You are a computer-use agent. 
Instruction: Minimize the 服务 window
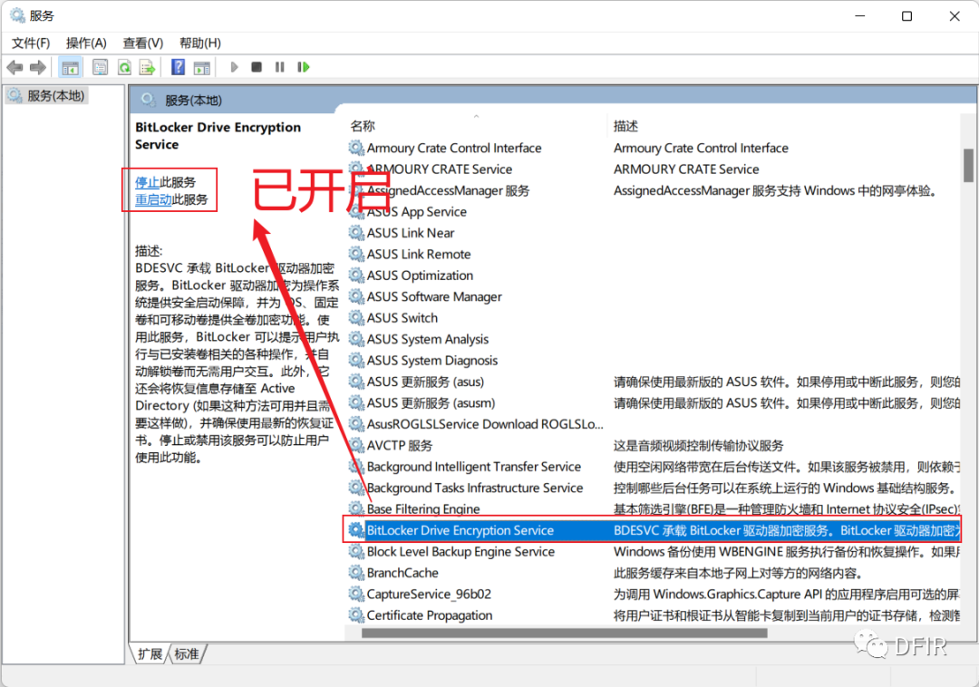pos(859,16)
